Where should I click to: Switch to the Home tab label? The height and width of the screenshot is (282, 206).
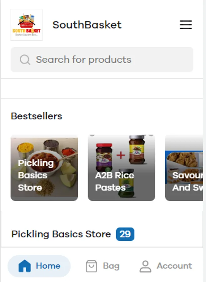point(48,266)
